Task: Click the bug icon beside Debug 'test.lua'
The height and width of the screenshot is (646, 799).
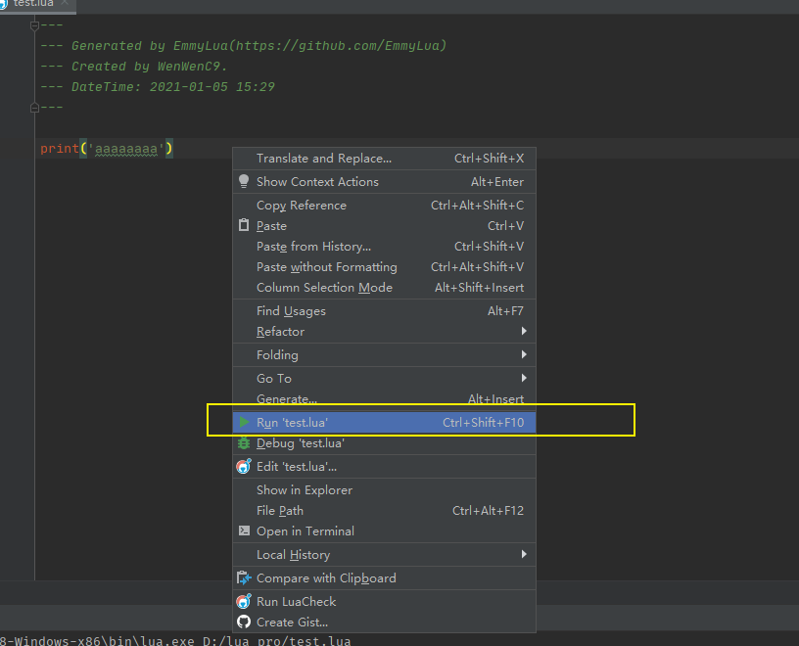Action: (x=246, y=443)
